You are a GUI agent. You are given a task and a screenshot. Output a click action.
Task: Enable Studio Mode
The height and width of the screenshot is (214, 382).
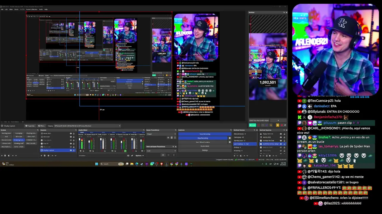click(x=205, y=146)
